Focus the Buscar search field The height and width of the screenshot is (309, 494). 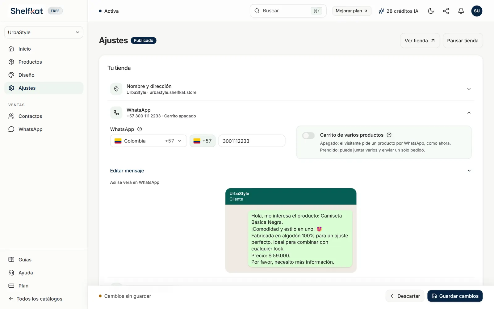click(x=288, y=11)
